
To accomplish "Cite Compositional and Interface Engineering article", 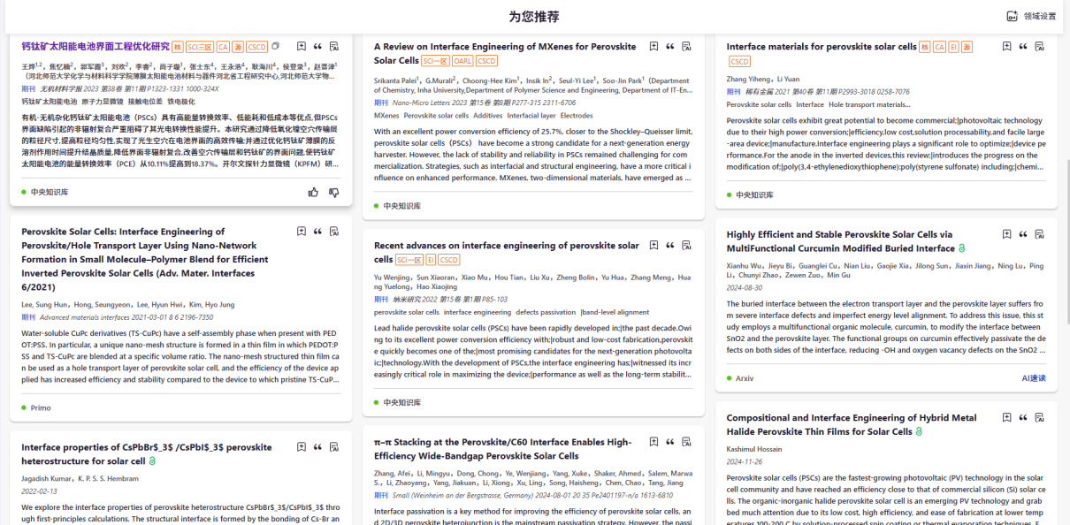I will click(x=1023, y=418).
